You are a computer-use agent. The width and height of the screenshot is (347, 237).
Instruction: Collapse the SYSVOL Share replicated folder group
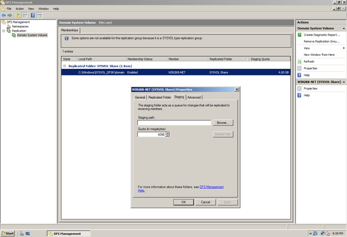64,66
